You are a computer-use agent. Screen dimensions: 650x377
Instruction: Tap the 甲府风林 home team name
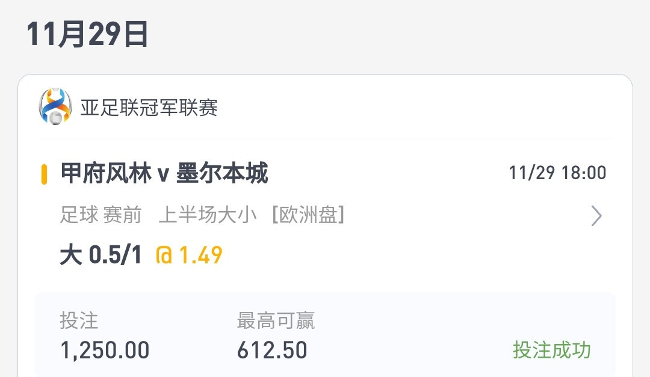pyautogui.click(x=106, y=173)
